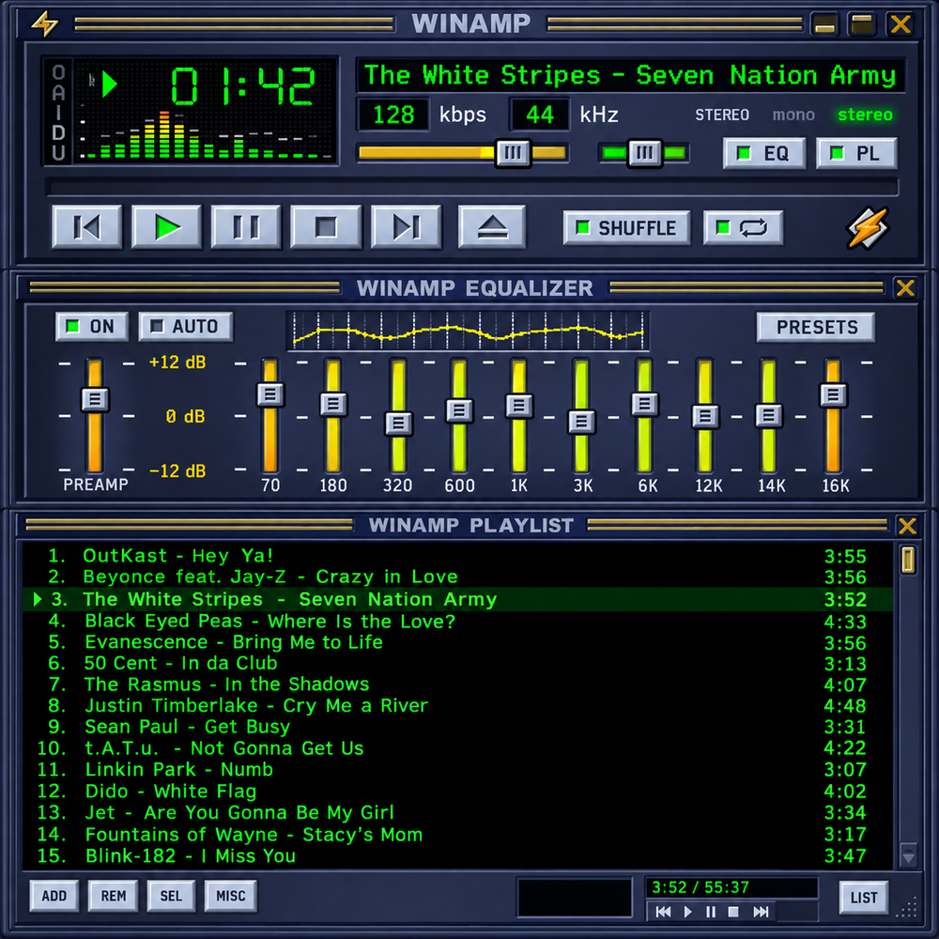Toggle the EQ window button

(x=764, y=153)
